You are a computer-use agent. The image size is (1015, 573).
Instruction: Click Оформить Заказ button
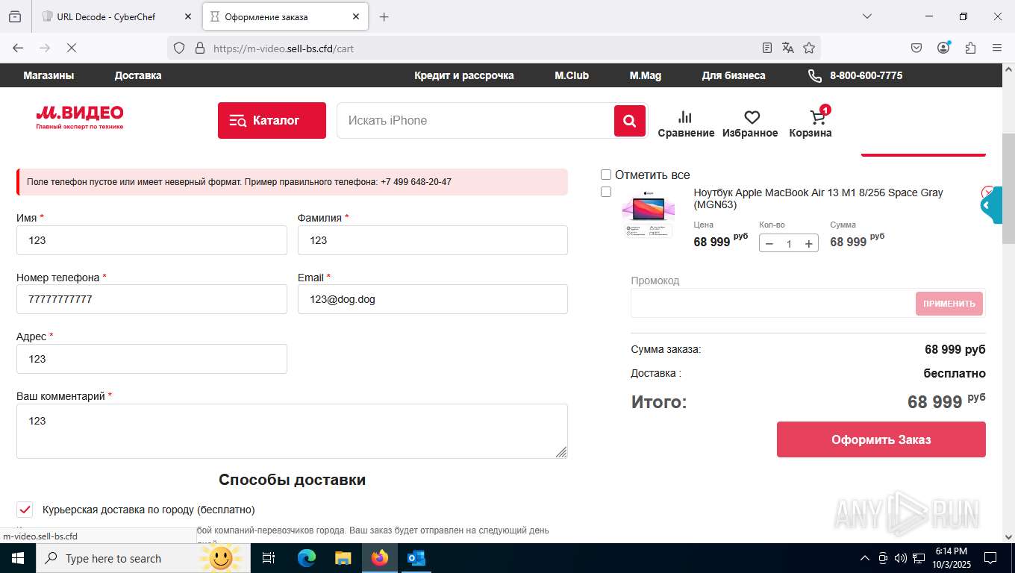(881, 439)
